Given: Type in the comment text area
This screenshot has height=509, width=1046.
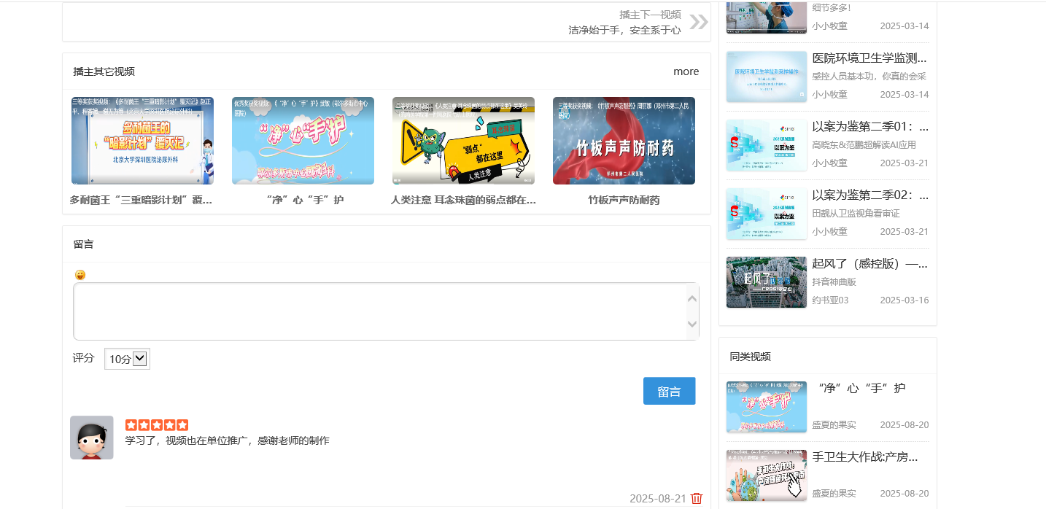Looking at the screenshot, I should (x=379, y=311).
